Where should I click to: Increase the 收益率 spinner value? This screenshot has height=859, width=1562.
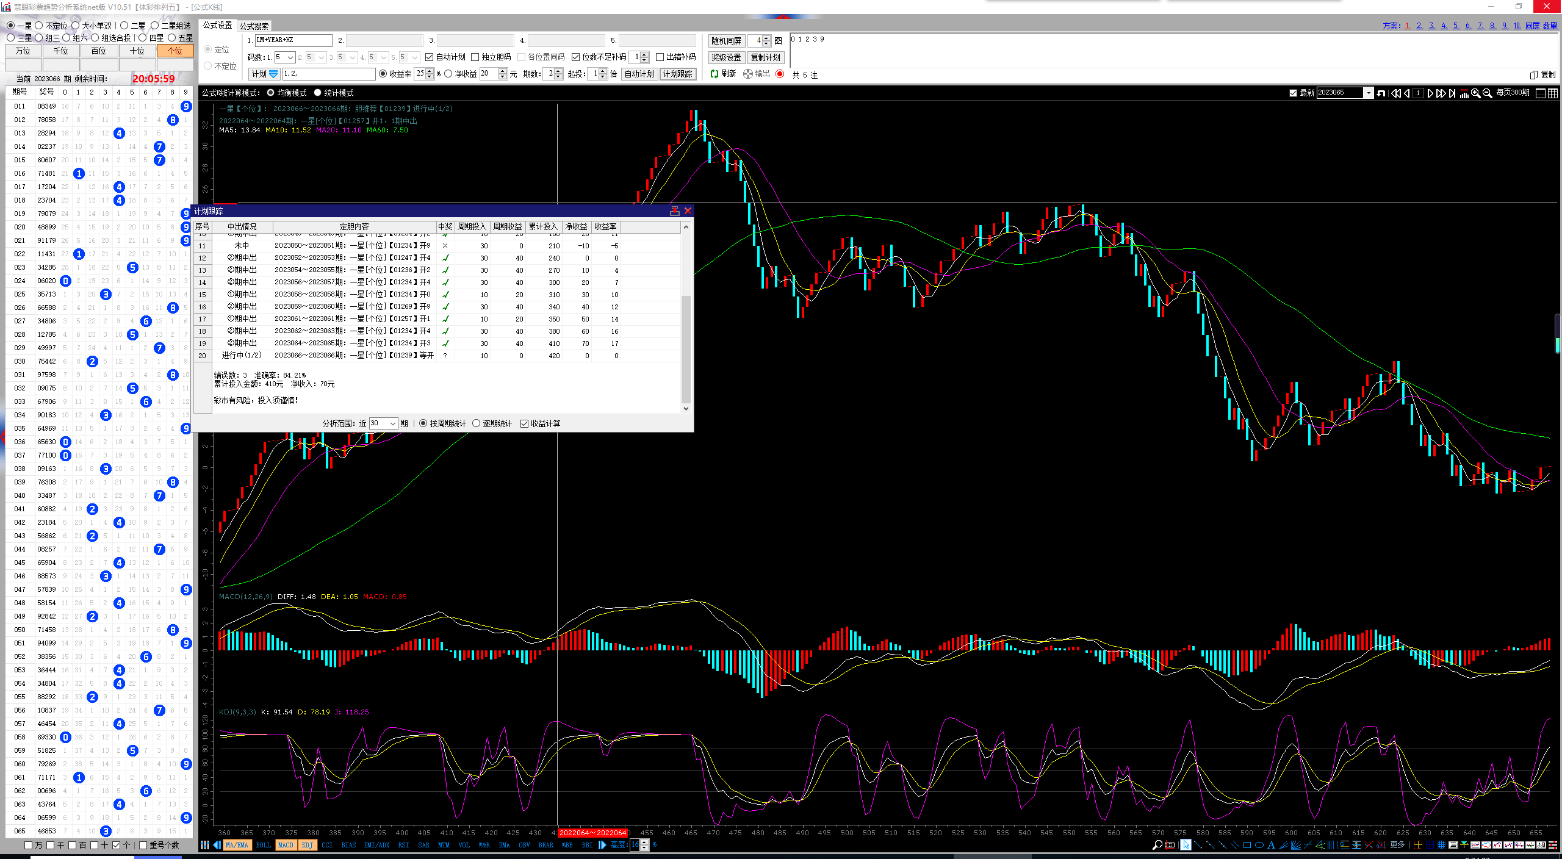click(430, 71)
